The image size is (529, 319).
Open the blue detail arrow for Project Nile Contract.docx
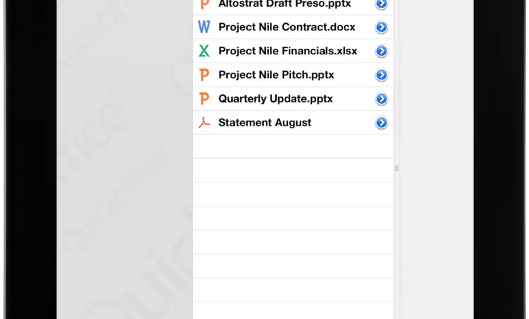381,27
